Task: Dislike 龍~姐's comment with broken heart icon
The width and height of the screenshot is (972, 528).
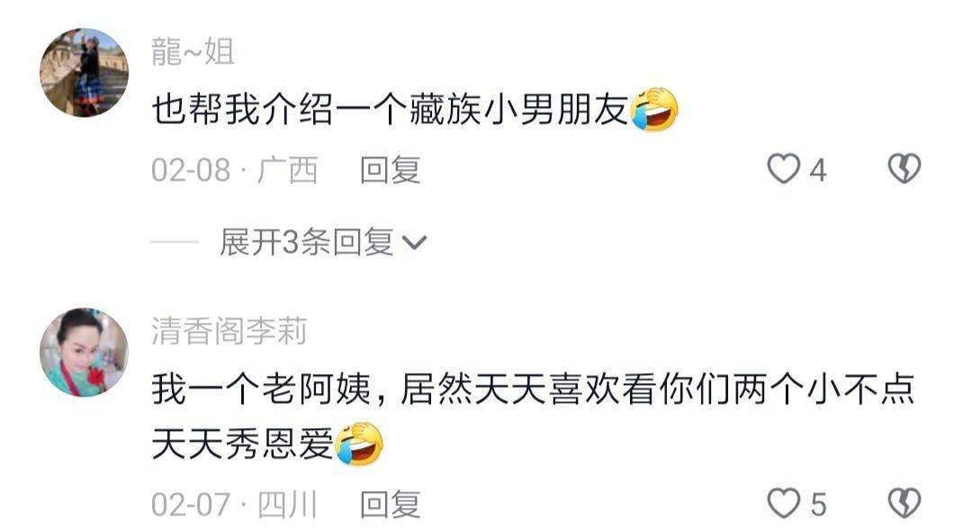Action: click(x=904, y=168)
